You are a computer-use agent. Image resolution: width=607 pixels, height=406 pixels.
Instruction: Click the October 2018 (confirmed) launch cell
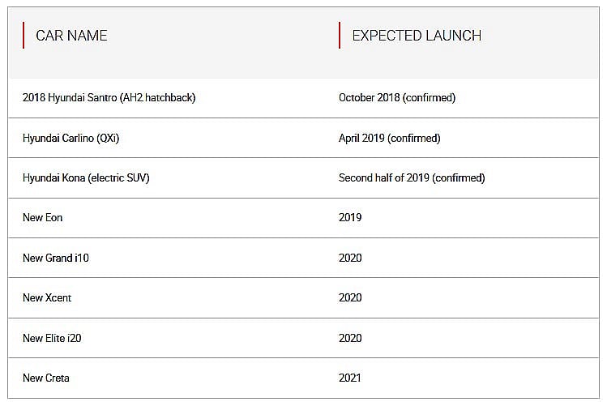coord(397,97)
